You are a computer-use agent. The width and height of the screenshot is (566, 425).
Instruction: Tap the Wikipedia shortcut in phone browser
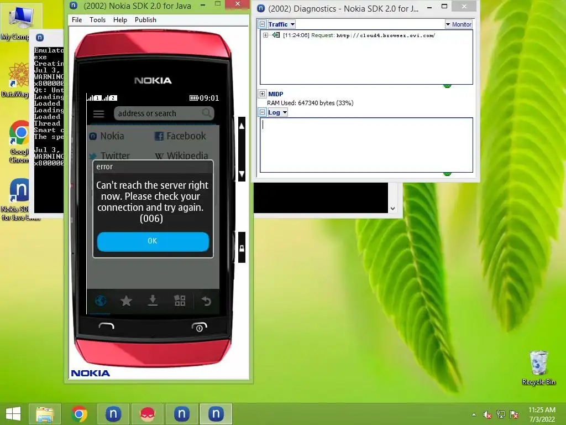click(x=181, y=156)
